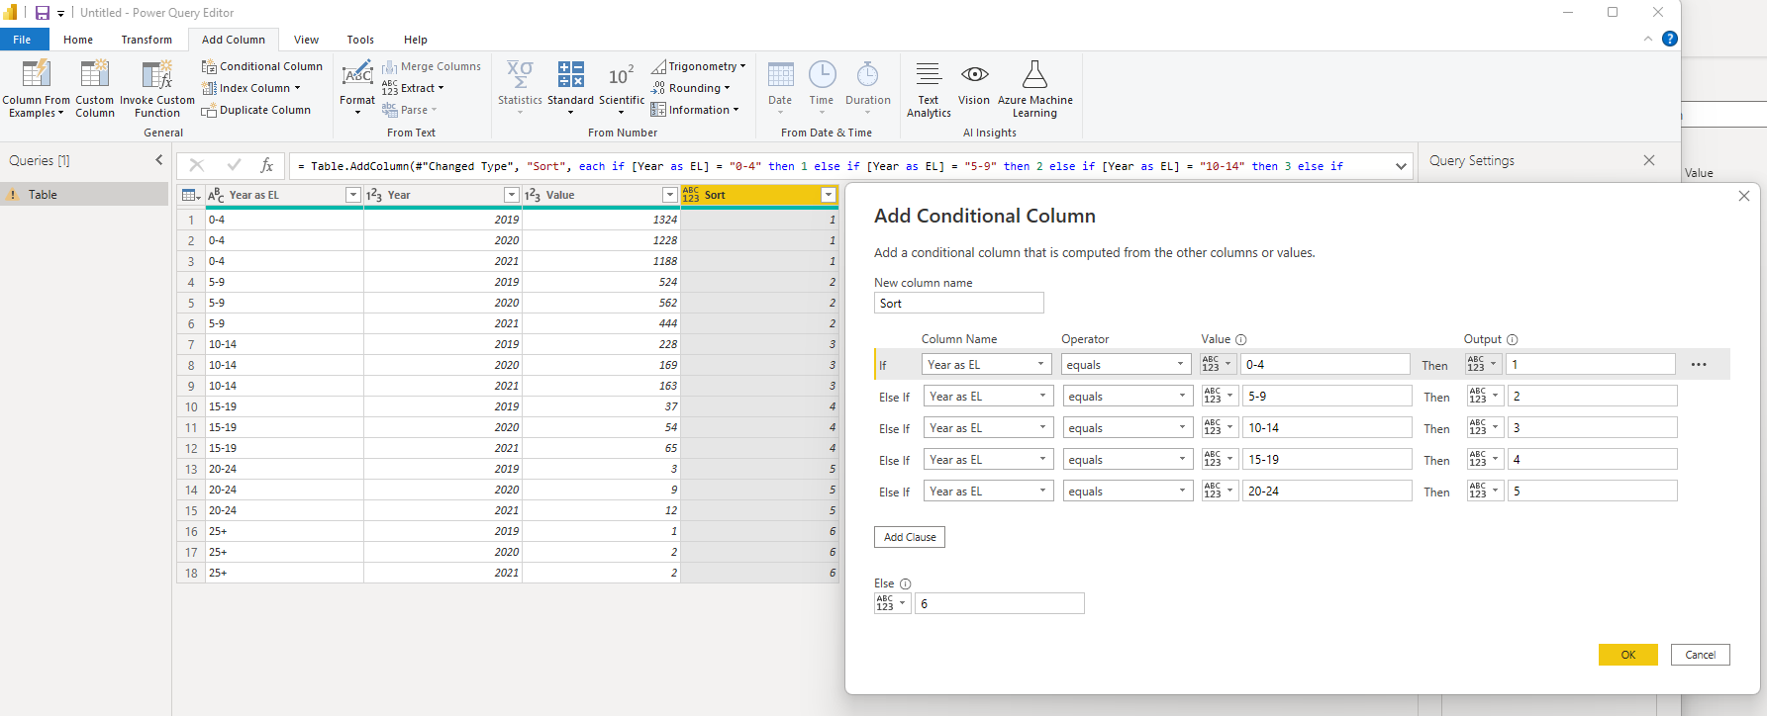The width and height of the screenshot is (1767, 716).
Task: Click the Date column tool
Action: (x=780, y=86)
